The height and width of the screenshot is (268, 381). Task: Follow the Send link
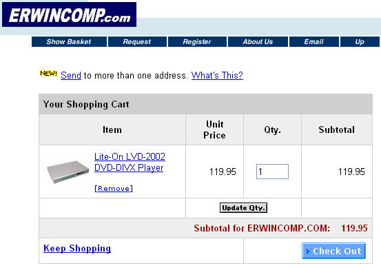[x=71, y=75]
